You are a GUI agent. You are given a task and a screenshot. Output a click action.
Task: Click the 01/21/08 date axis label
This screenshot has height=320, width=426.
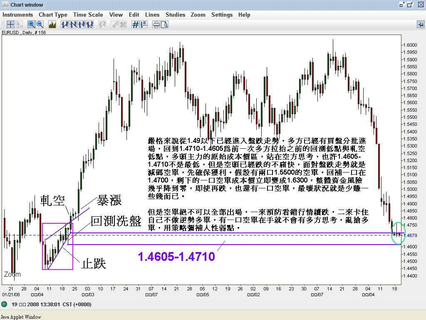[11, 295]
